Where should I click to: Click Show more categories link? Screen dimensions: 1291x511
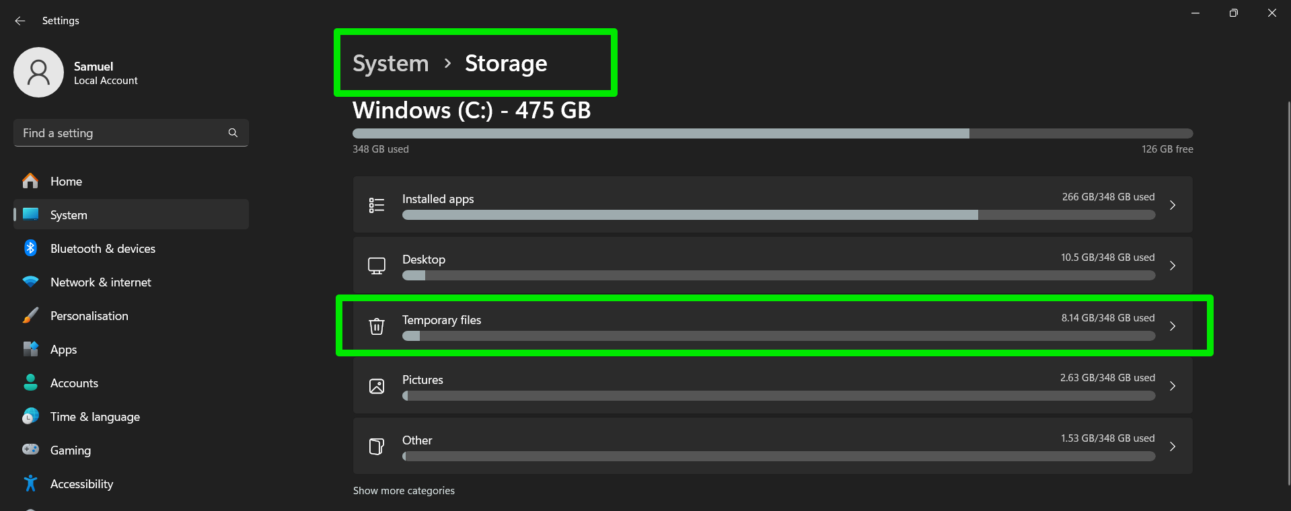(404, 491)
